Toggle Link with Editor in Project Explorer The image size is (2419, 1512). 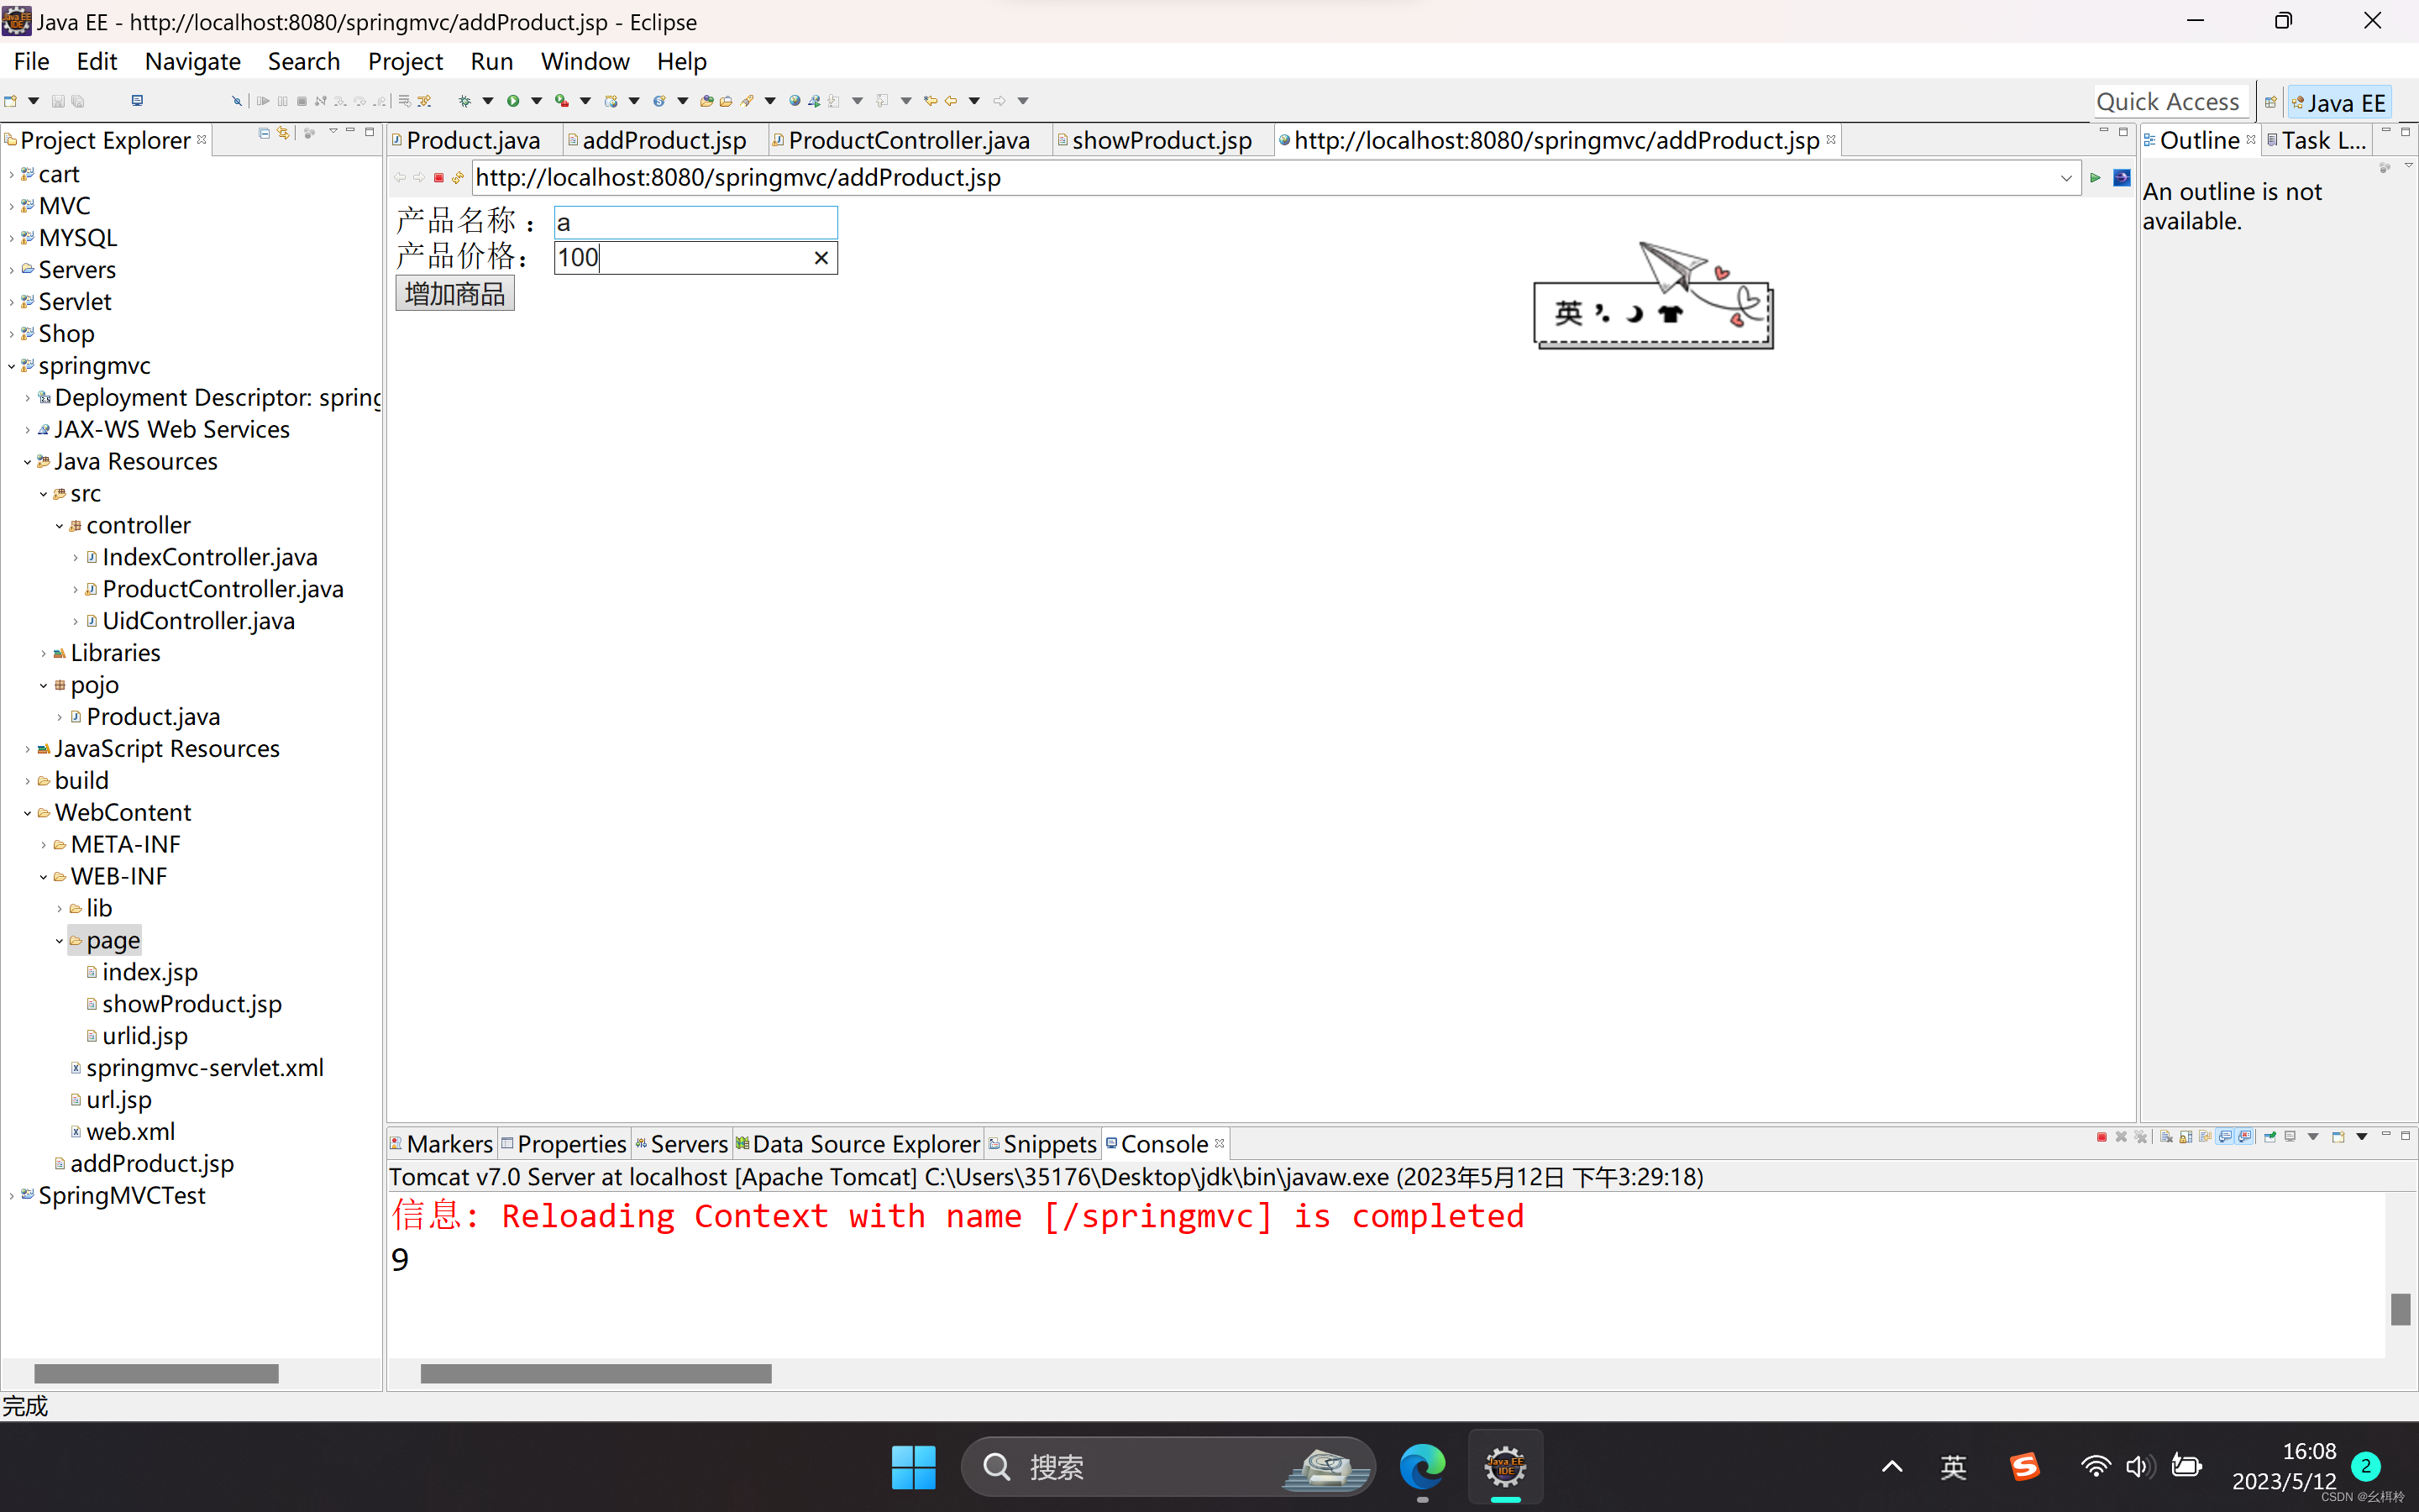284,133
